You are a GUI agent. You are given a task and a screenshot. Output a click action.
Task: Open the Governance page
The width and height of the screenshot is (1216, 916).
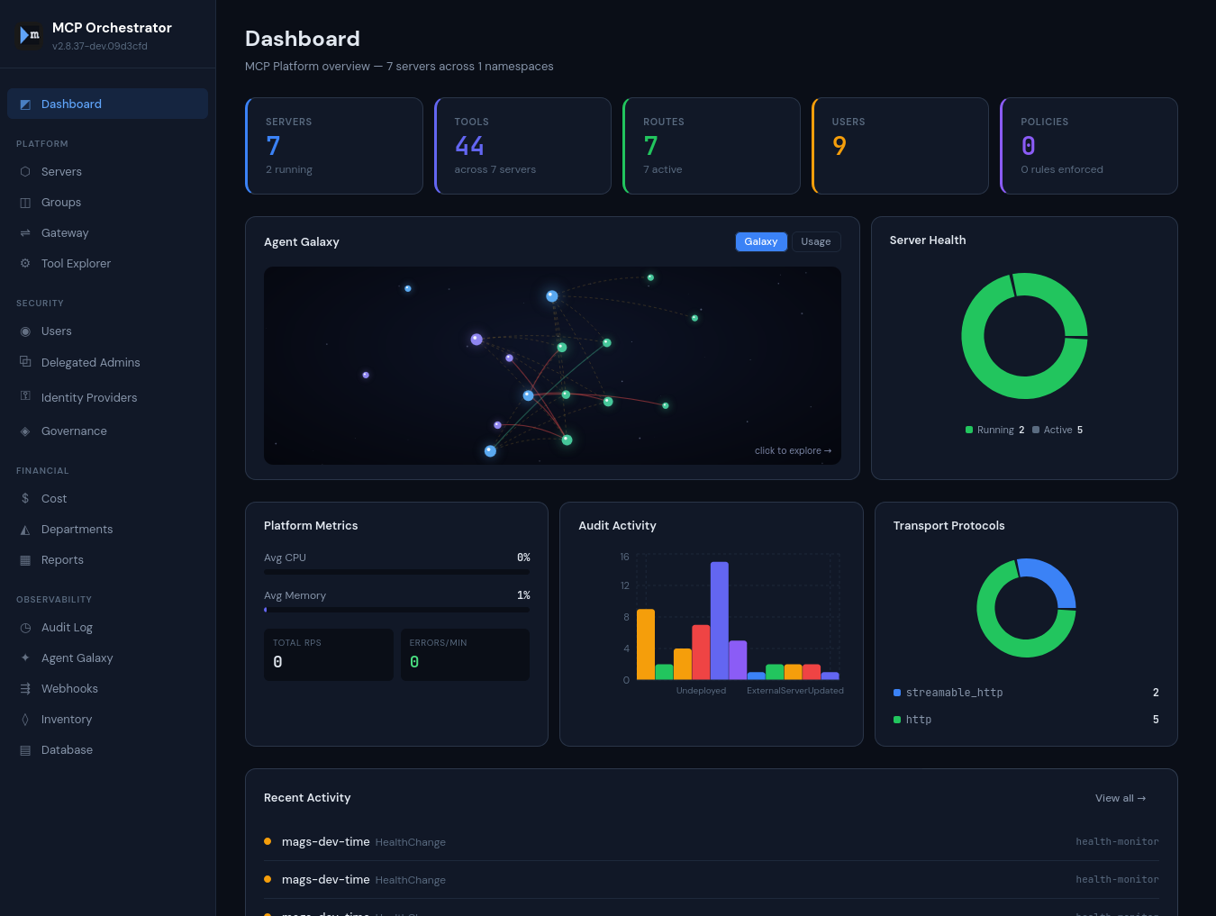click(107, 431)
